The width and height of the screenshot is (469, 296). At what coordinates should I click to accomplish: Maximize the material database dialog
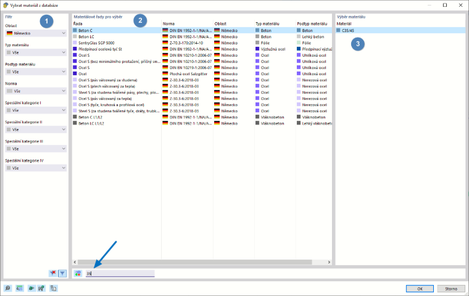(445, 5)
